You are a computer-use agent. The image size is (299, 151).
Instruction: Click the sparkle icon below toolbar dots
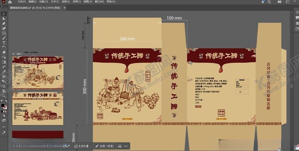point(4,132)
